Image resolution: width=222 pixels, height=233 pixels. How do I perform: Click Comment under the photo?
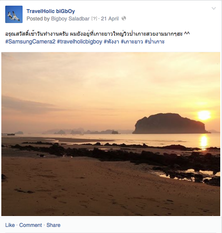[x=30, y=225]
